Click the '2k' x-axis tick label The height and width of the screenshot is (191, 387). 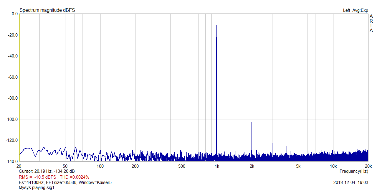(252, 166)
